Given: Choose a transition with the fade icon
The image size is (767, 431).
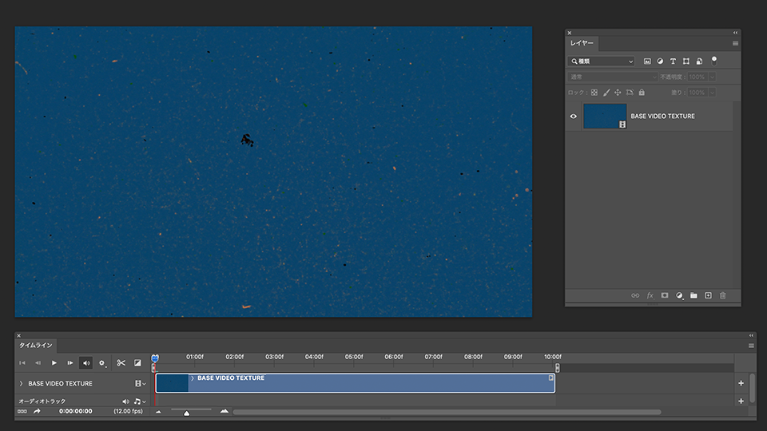Looking at the screenshot, I should point(137,363).
